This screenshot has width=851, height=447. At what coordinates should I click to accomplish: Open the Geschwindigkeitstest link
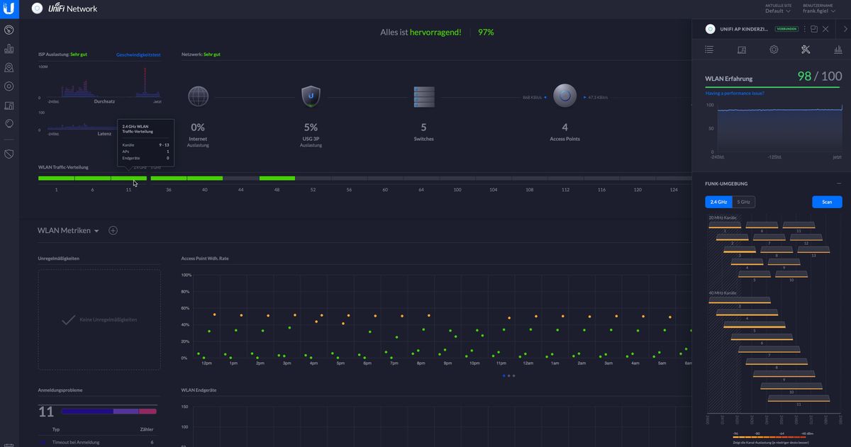[138, 55]
